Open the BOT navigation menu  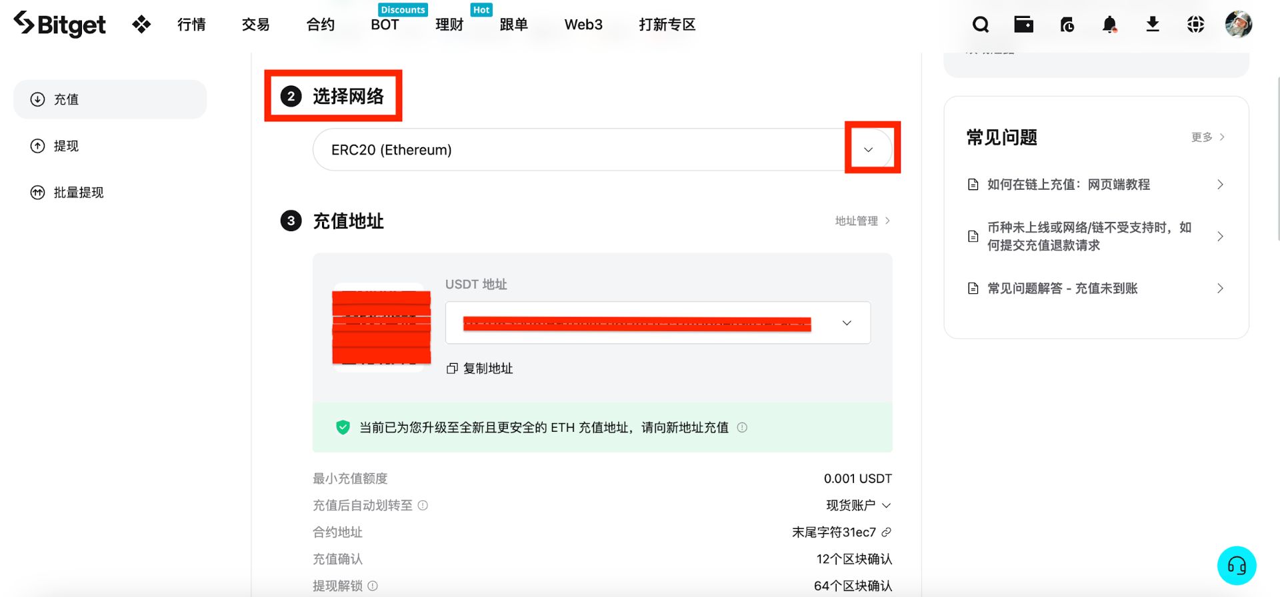tap(385, 25)
